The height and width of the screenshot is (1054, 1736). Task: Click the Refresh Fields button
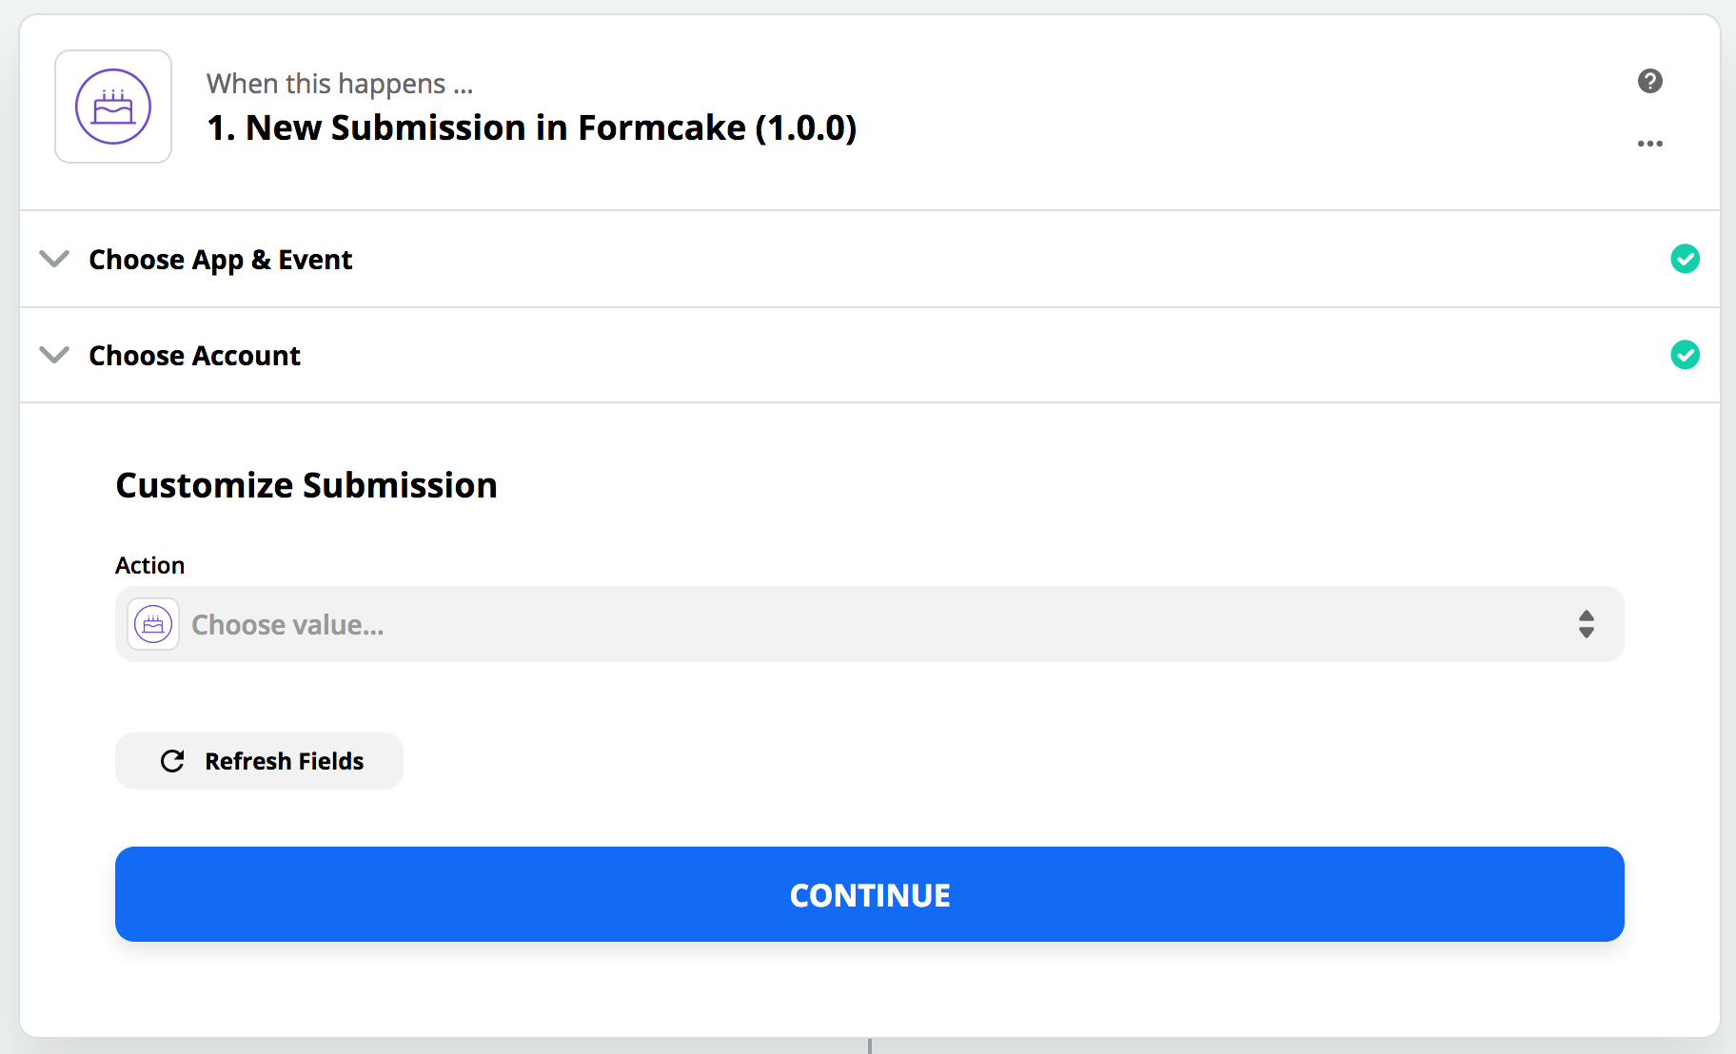pos(259,761)
